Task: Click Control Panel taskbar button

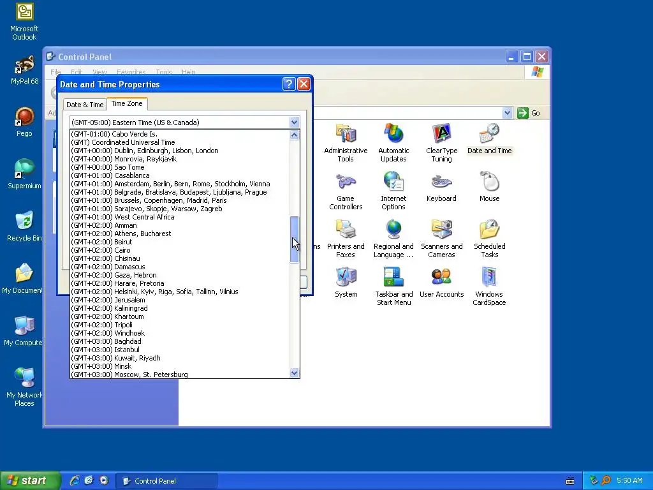Action: click(166, 481)
